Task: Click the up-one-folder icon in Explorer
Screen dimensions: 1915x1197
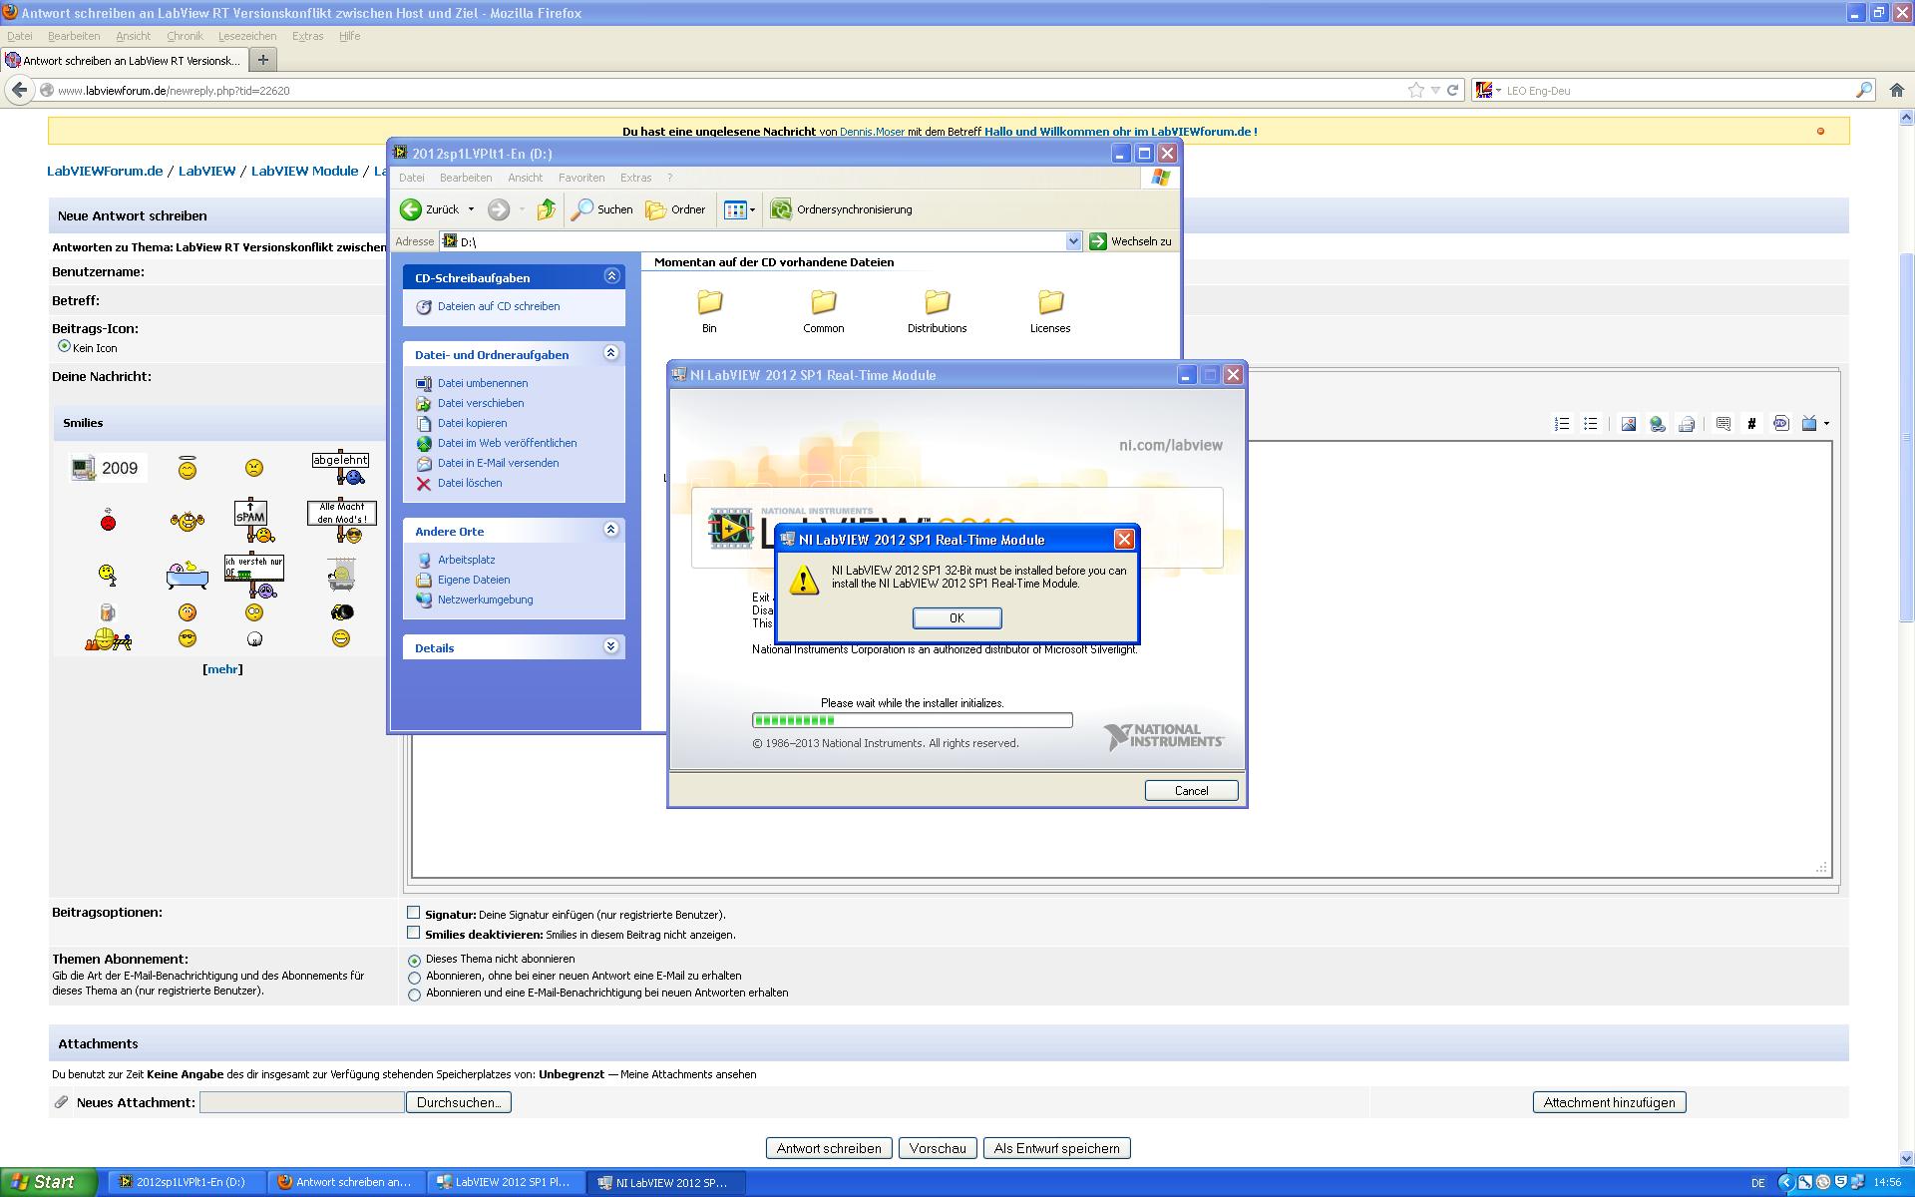Action: click(546, 209)
